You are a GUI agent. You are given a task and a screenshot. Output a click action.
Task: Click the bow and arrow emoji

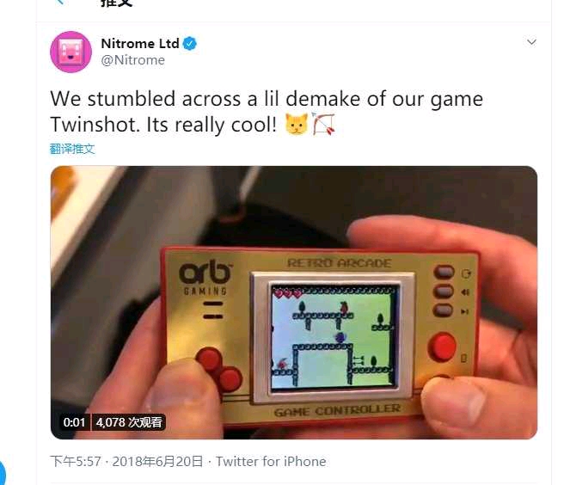[x=323, y=124]
